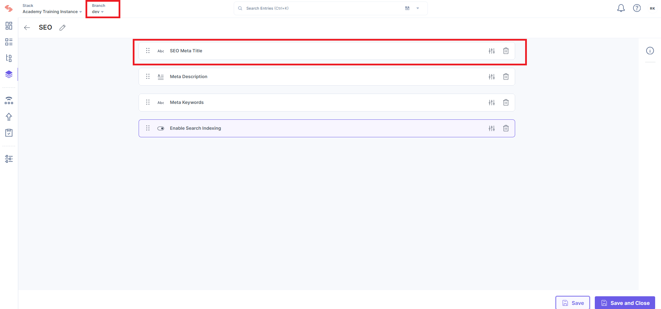Edit the SEO title with pencil icon

point(62,28)
